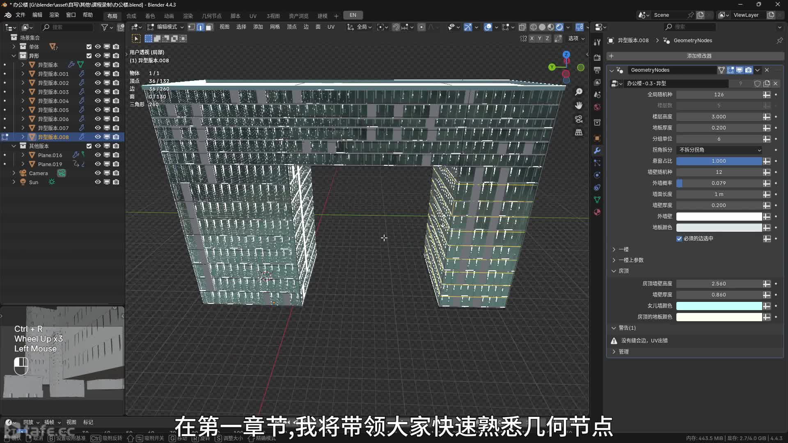
Task: Click the select box tool icon
Action: [136, 39]
